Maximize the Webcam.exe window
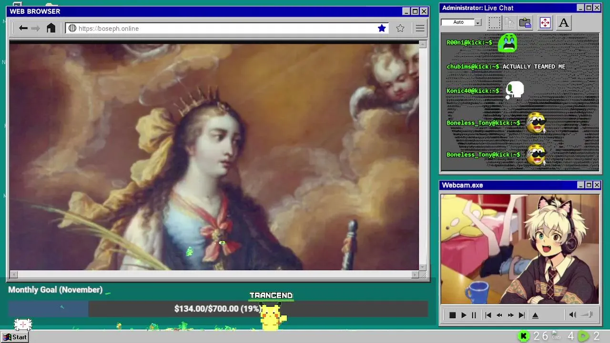 [589, 185]
